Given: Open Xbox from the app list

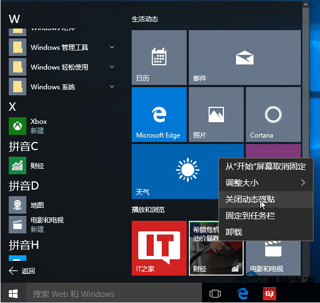Looking at the screenshot, I should (61, 126).
